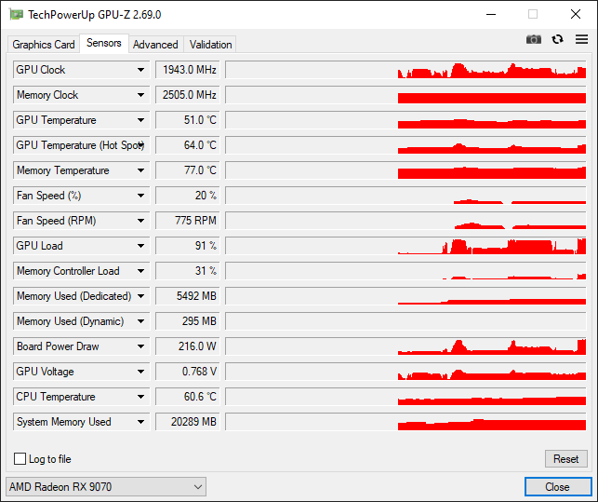Click the Close button at the bottom
The width and height of the screenshot is (598, 502).
[558, 487]
